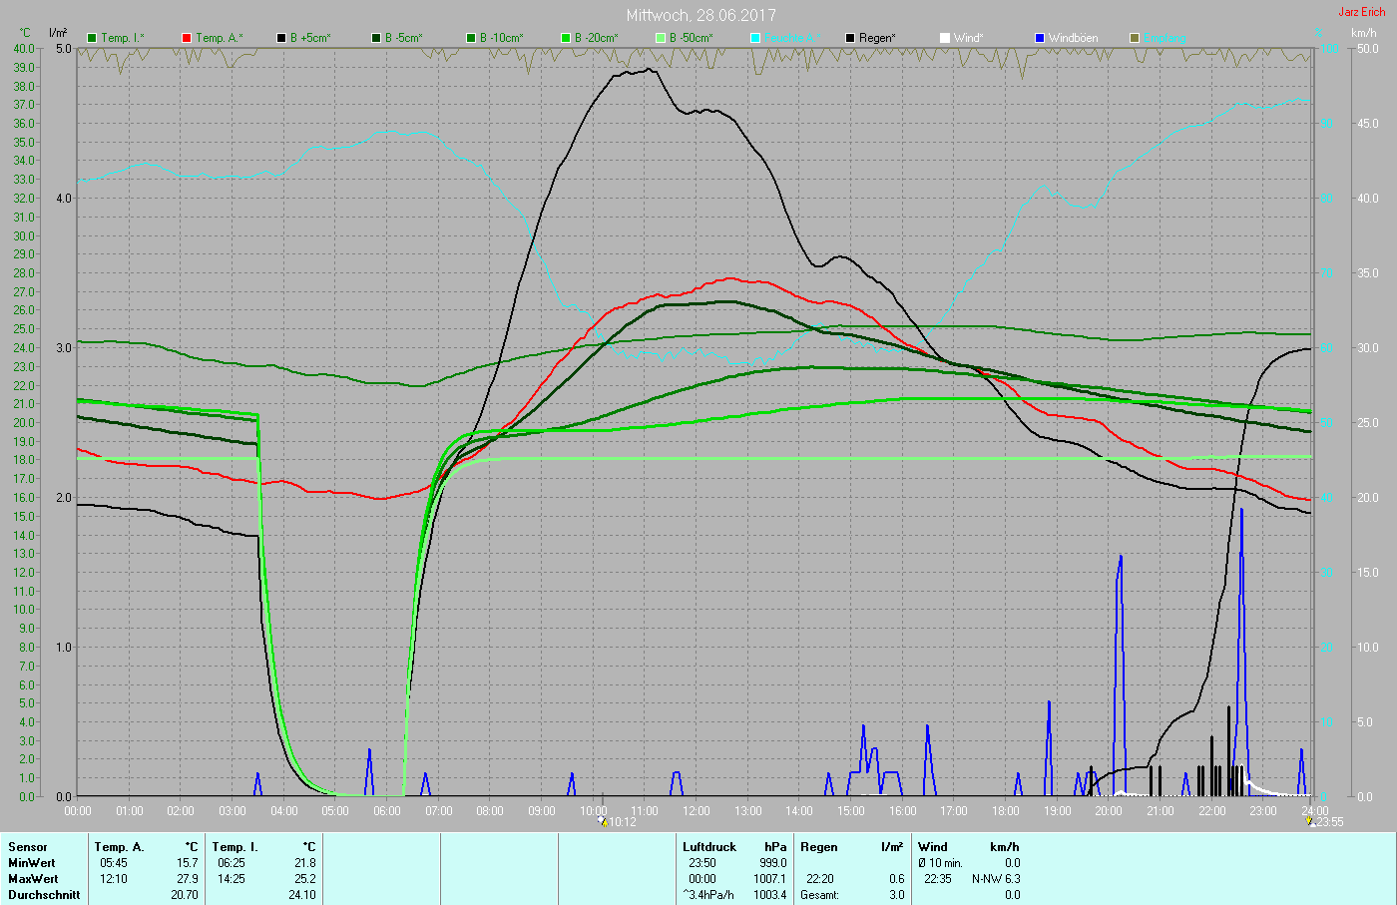Toggle the B -10cm legend entry
This screenshot has height=905, width=1397.
click(x=494, y=38)
